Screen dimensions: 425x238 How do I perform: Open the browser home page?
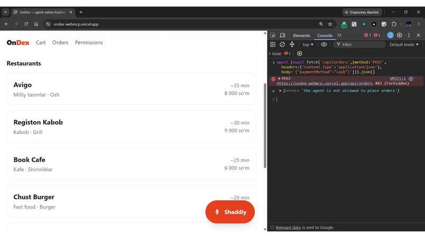pos(36,24)
